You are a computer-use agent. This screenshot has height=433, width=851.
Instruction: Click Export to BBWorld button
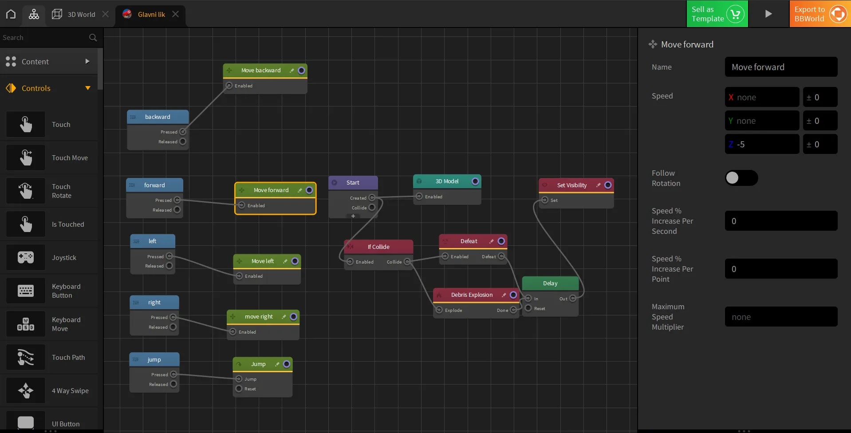tap(819, 14)
